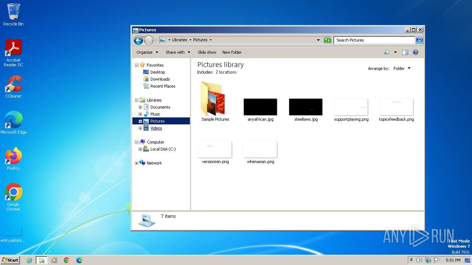Open the Libraries breadcrumb arrow
The height and width of the screenshot is (265, 472).
coord(190,40)
